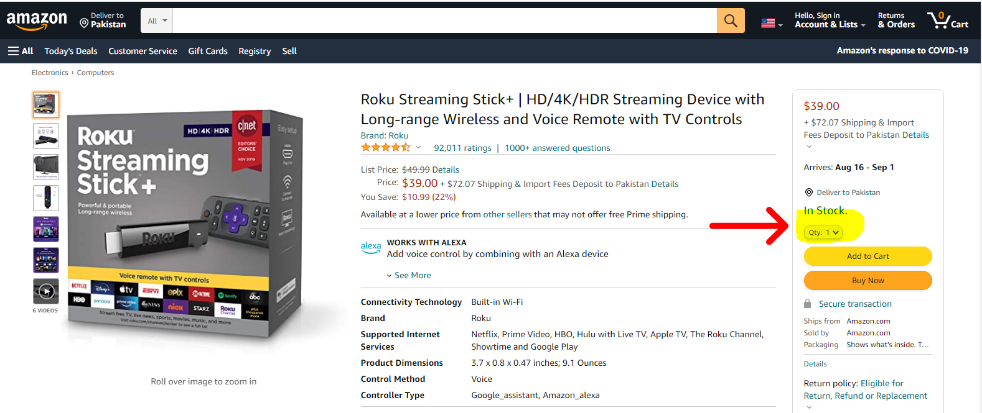
Task: Expand the Account & Lists menu
Action: (830, 20)
